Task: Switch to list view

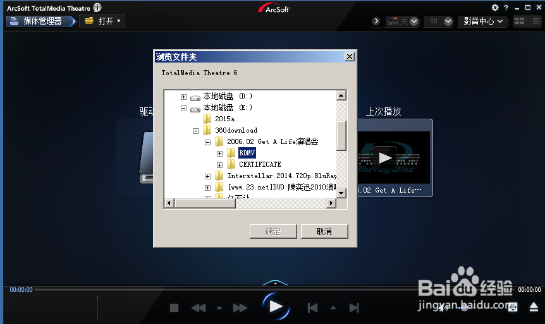Action: (x=536, y=21)
